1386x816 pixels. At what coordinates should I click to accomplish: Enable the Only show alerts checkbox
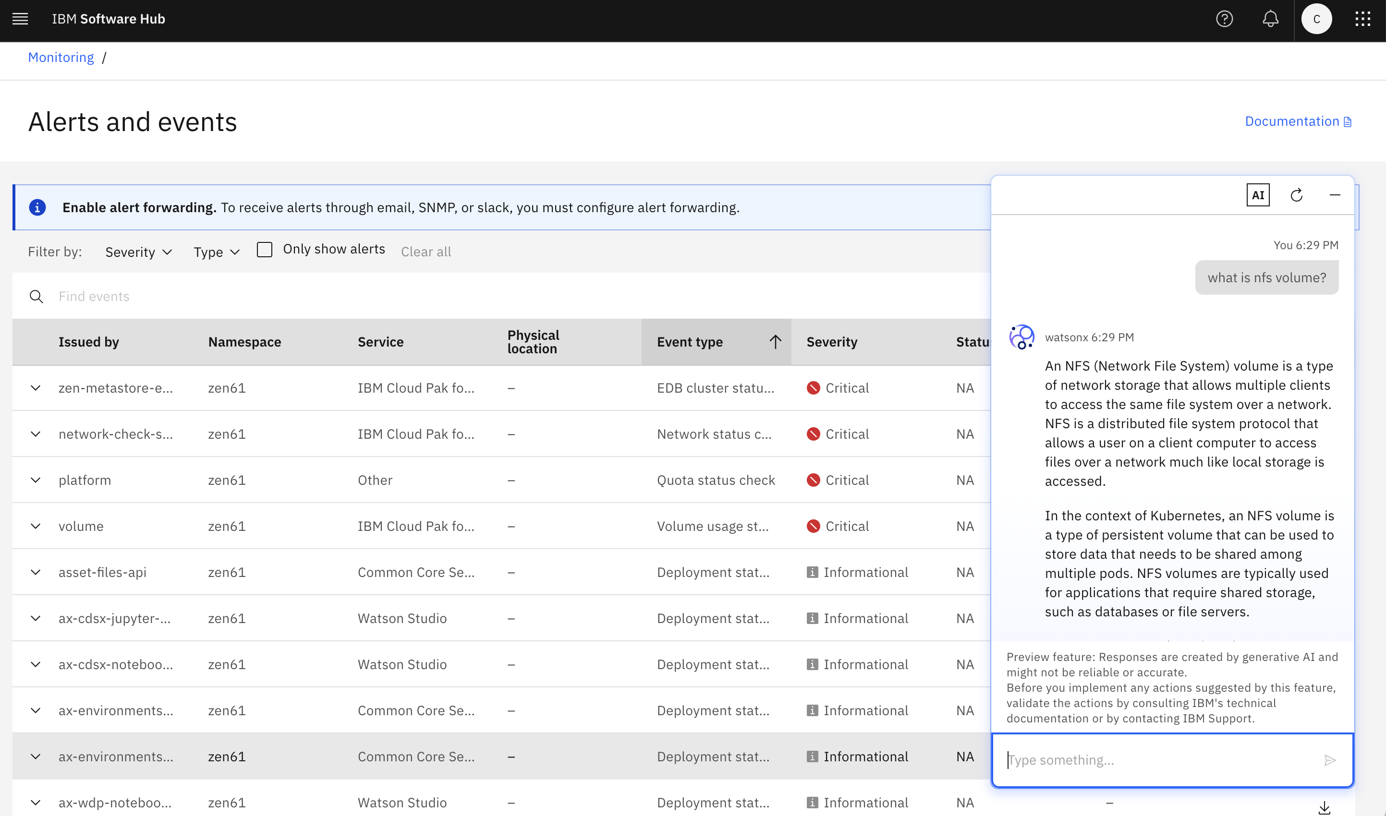click(x=265, y=249)
